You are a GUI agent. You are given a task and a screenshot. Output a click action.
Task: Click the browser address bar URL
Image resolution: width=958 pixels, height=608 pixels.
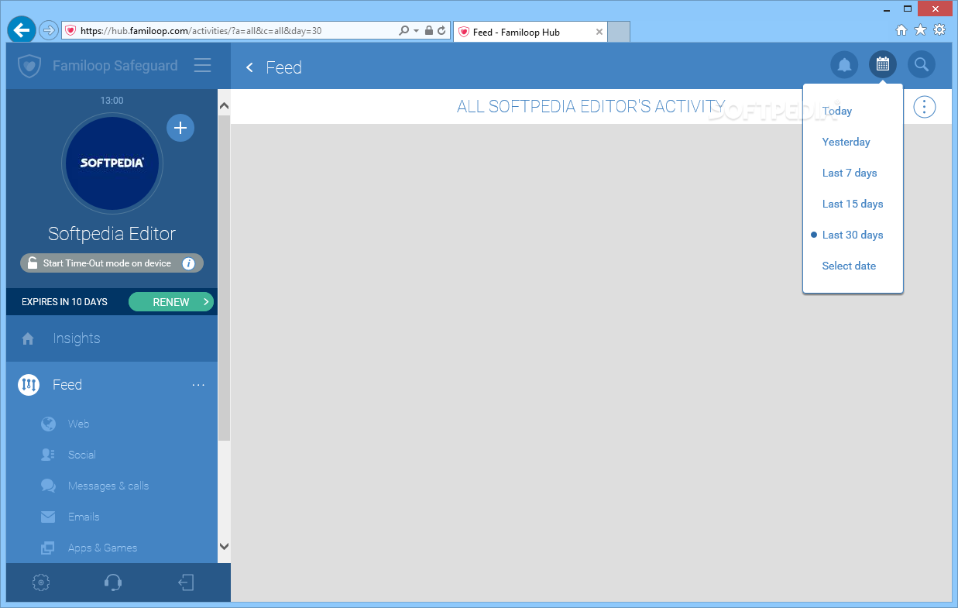pyautogui.click(x=201, y=31)
